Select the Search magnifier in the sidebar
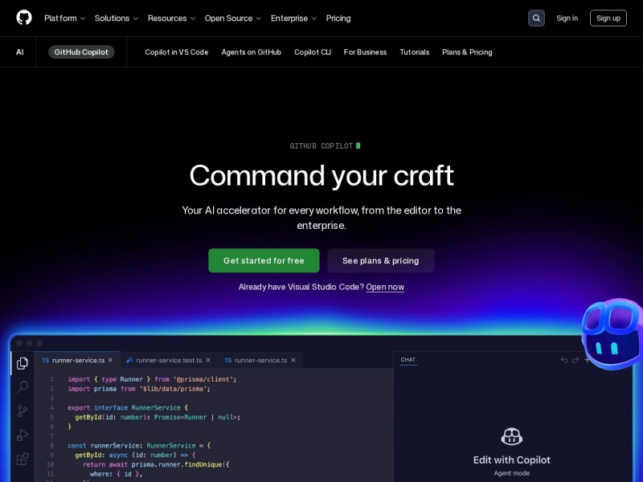The height and width of the screenshot is (482, 643). pos(23,386)
